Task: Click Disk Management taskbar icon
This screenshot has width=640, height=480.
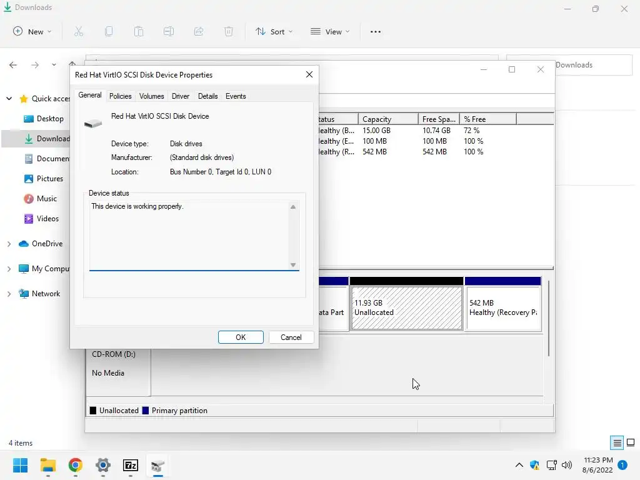Action: (x=157, y=465)
